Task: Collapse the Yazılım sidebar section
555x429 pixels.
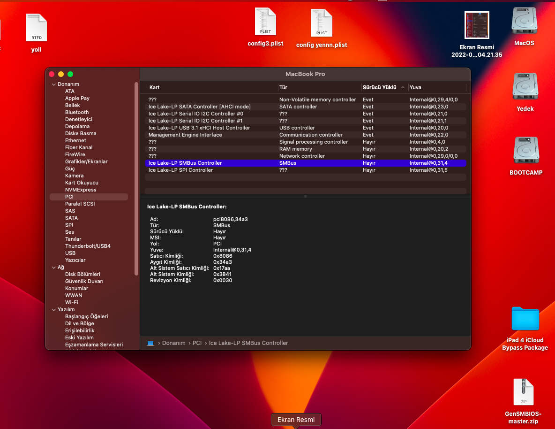Action: tap(53, 310)
